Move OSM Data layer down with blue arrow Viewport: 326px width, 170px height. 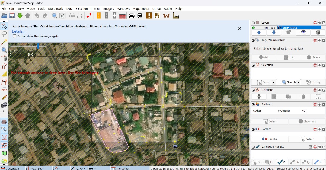273,33
